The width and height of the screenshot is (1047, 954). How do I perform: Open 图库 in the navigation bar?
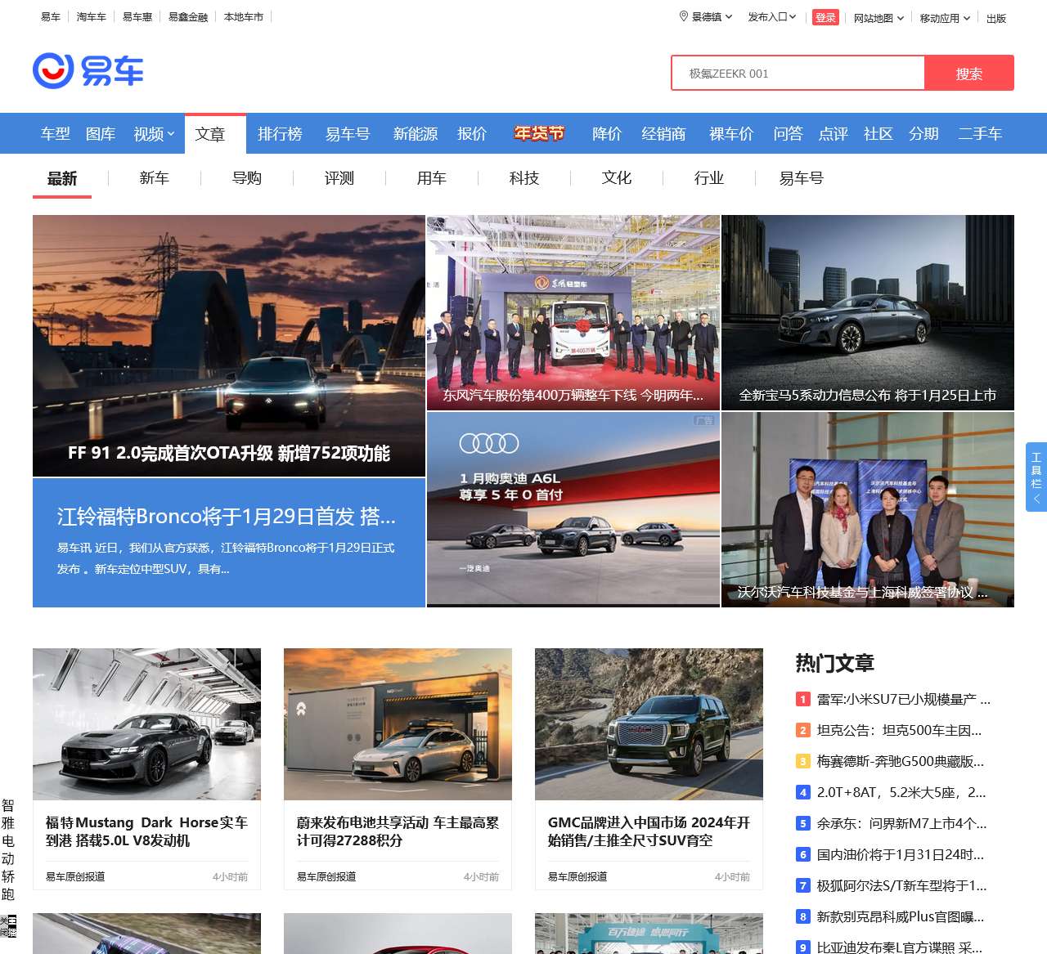[101, 133]
